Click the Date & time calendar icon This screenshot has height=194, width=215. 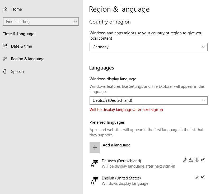[5, 46]
